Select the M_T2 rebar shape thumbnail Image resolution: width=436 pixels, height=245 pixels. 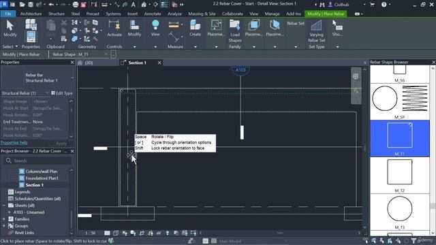[400, 175]
